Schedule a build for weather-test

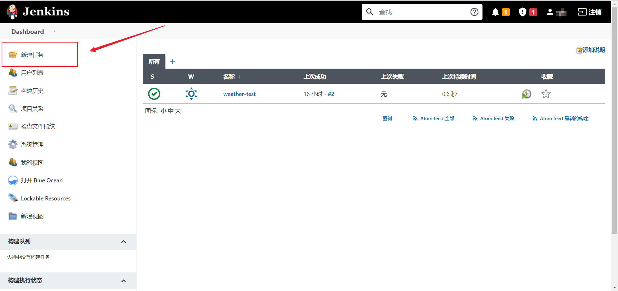526,94
